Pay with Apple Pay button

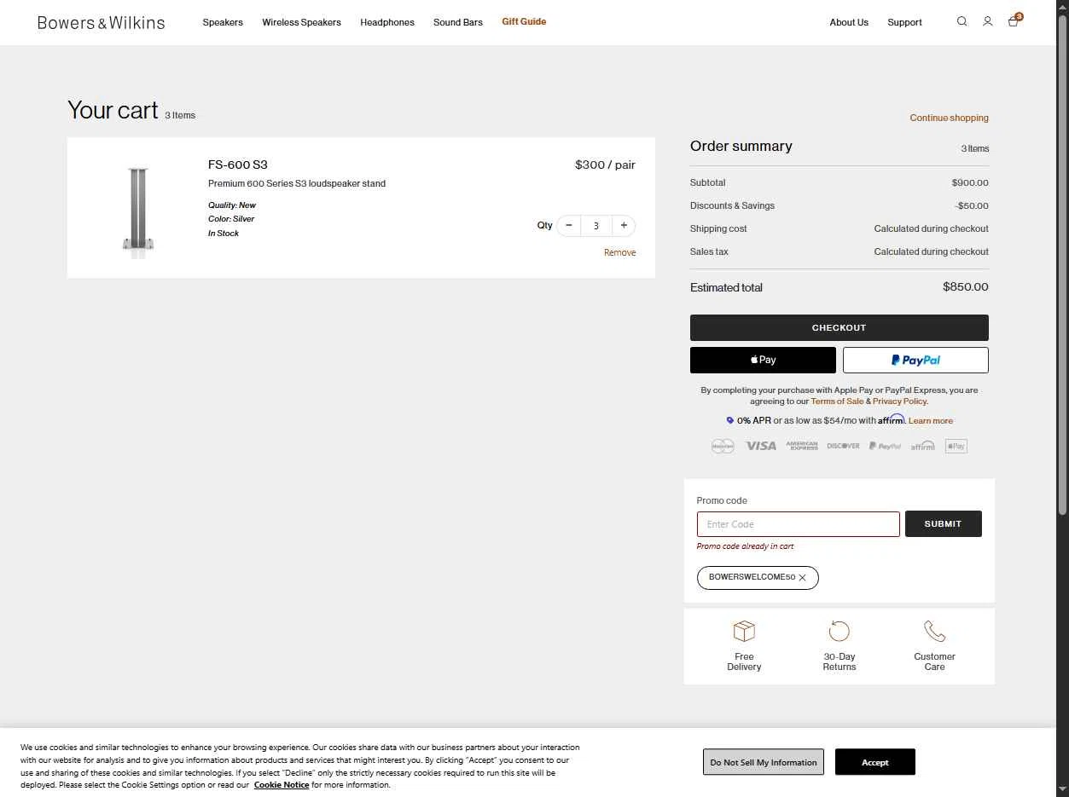[x=763, y=360]
